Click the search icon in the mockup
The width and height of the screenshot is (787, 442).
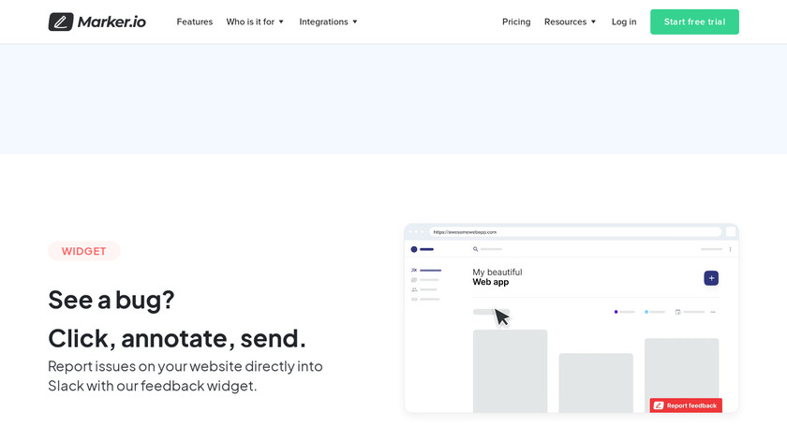tap(475, 249)
